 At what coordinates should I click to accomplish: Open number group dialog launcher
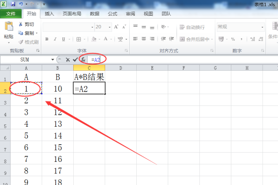(x=263, y=50)
